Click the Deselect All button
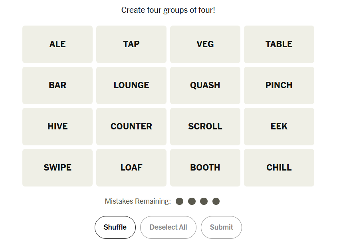 click(x=168, y=227)
